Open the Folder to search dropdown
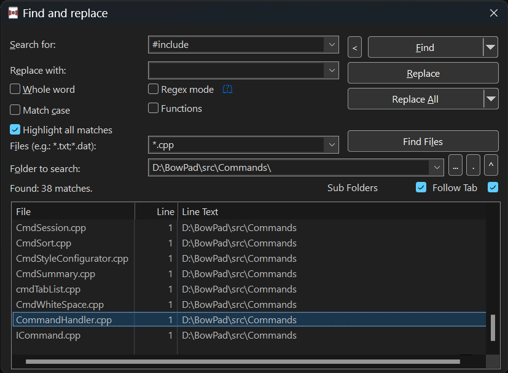Screen dimensions: 508x373 click(437, 167)
